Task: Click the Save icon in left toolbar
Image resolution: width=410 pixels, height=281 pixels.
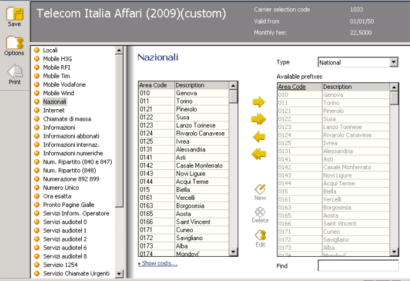Action: tap(14, 15)
